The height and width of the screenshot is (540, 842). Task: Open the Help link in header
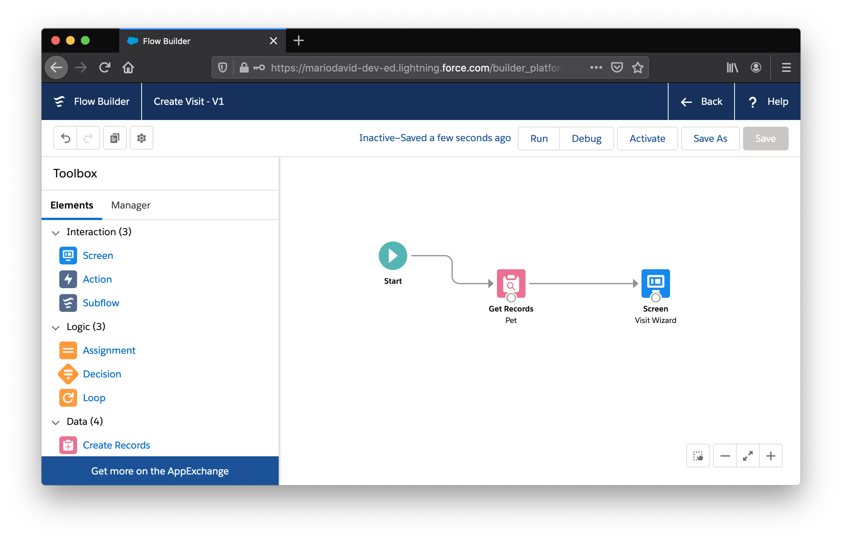pyautogui.click(x=768, y=101)
